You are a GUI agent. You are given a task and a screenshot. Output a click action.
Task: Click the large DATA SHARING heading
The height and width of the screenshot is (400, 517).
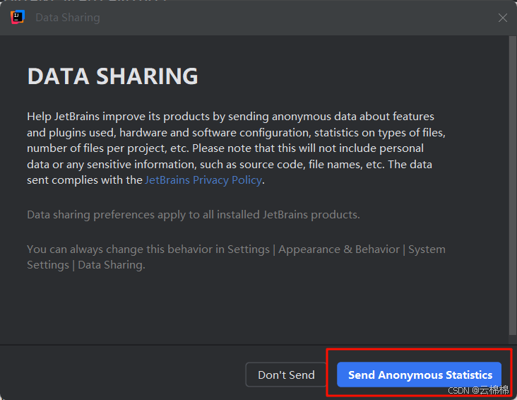tap(112, 76)
